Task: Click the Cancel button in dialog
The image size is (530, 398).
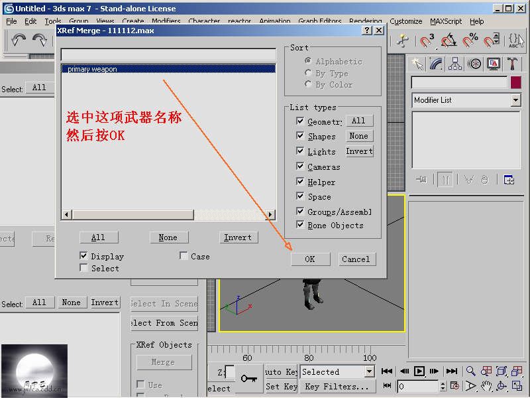Action: tap(356, 259)
